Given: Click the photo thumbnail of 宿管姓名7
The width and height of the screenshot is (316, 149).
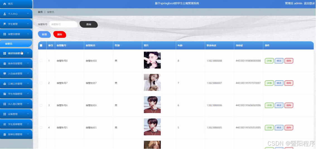Looking at the screenshot, I should [x=152, y=82].
